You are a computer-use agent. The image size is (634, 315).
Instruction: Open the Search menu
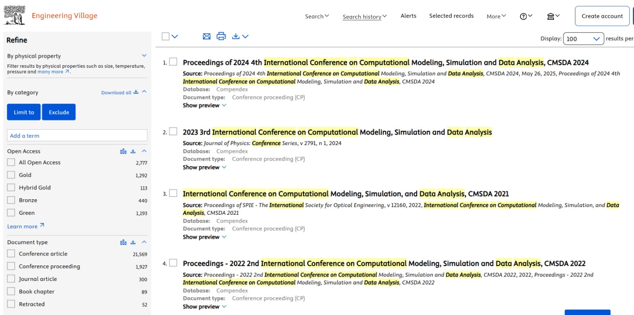click(317, 16)
